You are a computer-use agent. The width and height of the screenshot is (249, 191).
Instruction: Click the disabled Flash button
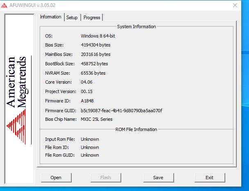point(106,178)
